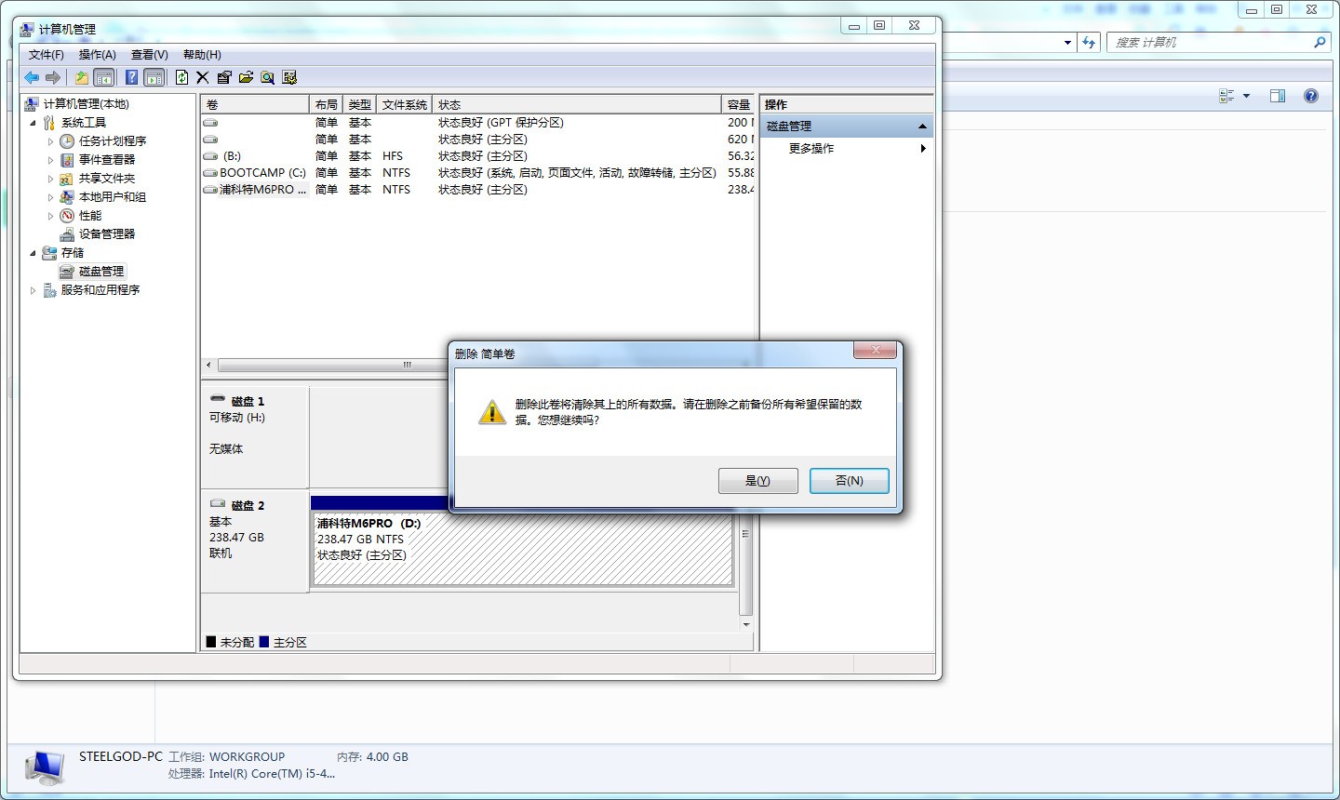Cancel deletion with the 否(N) button
The height and width of the screenshot is (800, 1340).
(850, 481)
